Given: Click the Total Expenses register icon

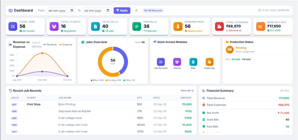Looking at the screenshot, I should click(219, 26).
